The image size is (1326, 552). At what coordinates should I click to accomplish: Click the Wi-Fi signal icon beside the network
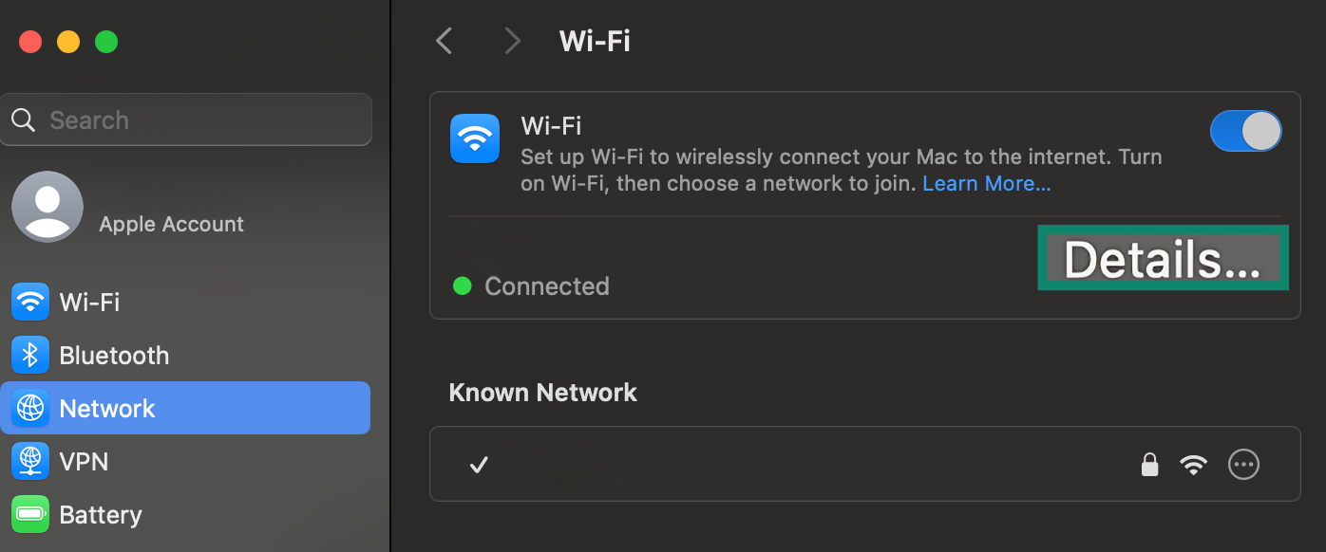(x=1193, y=464)
